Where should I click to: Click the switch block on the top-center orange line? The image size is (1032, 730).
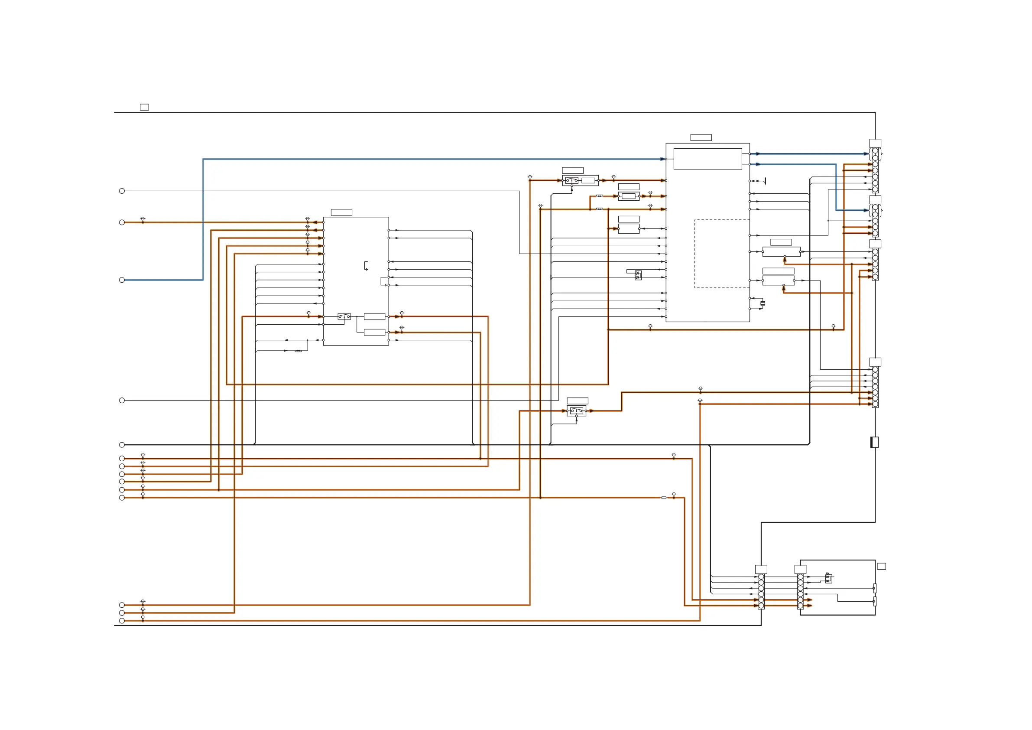tap(571, 180)
